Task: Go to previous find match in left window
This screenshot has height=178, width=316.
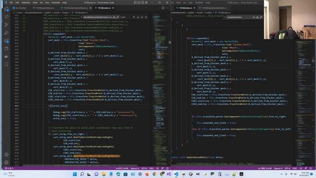Action: coord(134,17)
